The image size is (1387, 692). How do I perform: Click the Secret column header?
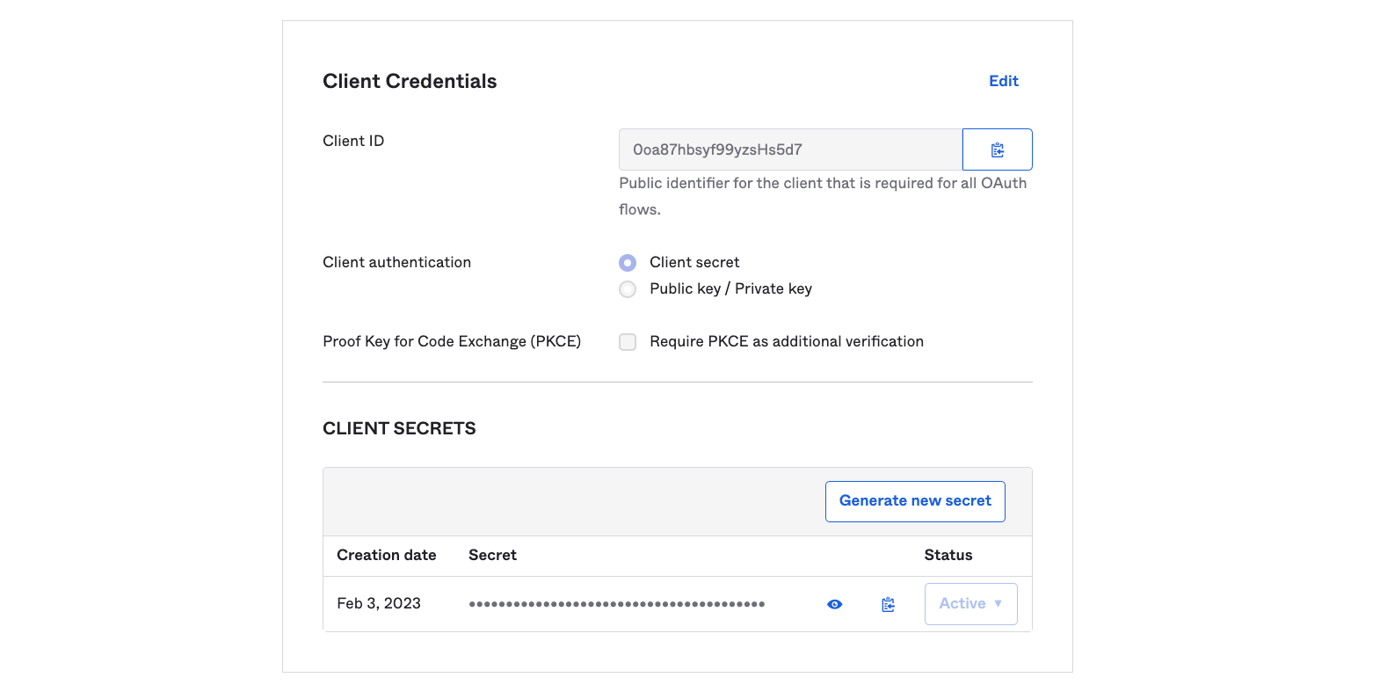click(492, 555)
